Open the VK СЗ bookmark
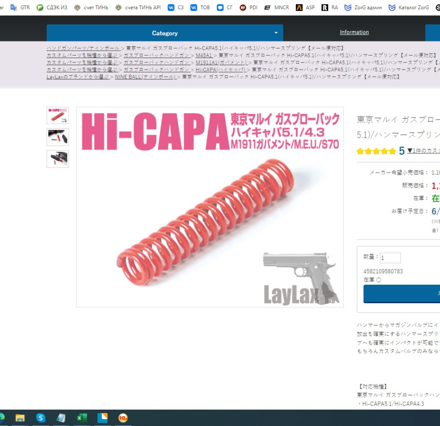Viewport: 440px width, 426px height. (176, 7)
